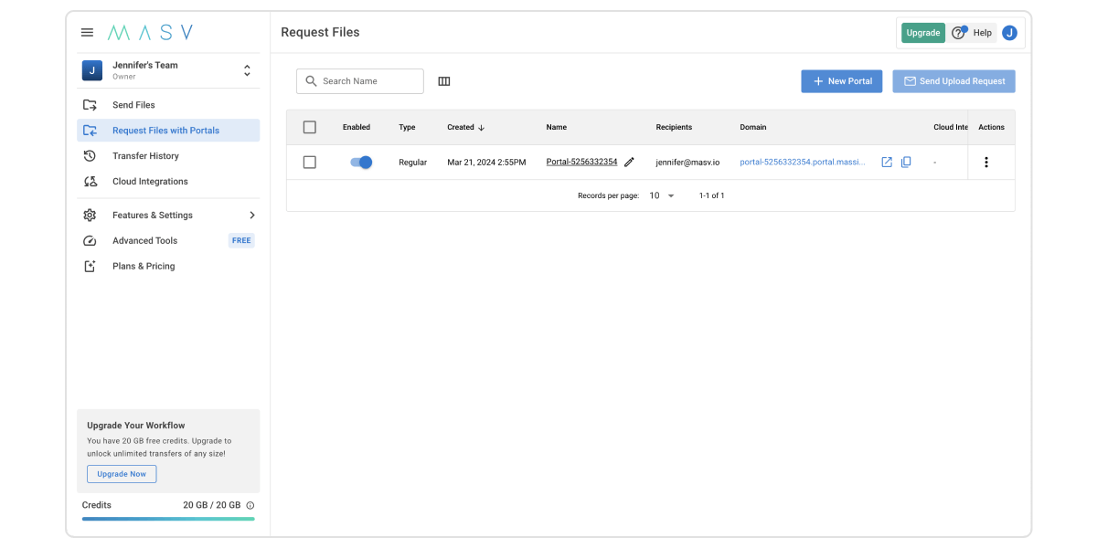
Task: Click the Domain column header
Action: pos(753,128)
